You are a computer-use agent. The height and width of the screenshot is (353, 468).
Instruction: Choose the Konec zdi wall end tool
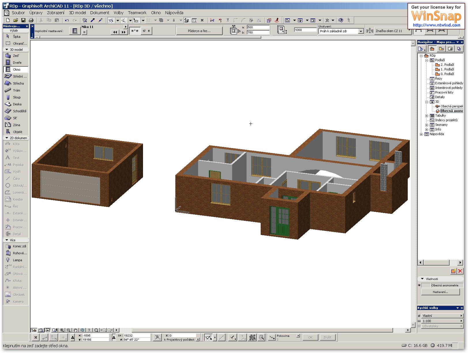[x=16, y=246]
